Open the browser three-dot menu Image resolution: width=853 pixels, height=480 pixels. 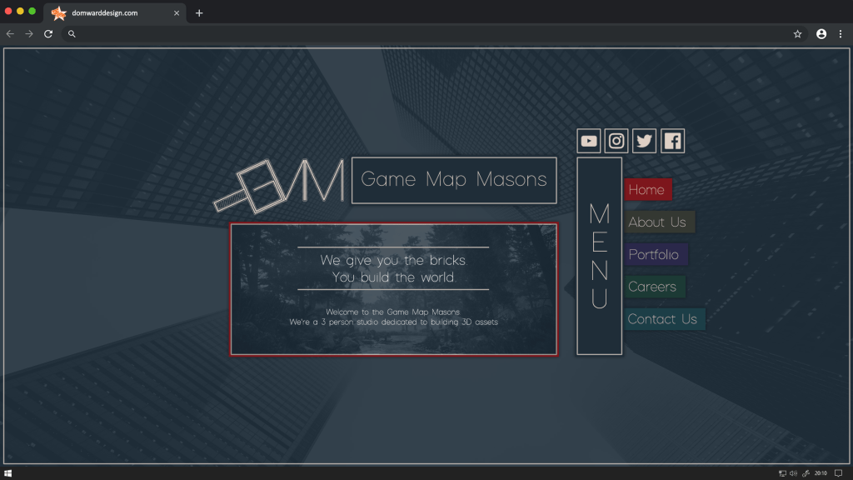tap(840, 34)
